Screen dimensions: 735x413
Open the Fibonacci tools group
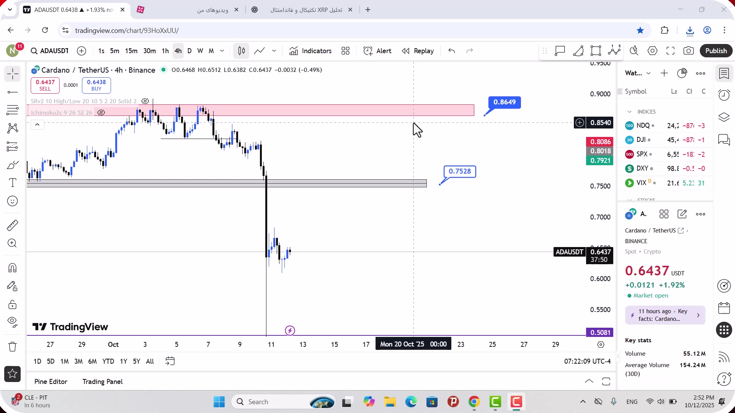(12, 110)
